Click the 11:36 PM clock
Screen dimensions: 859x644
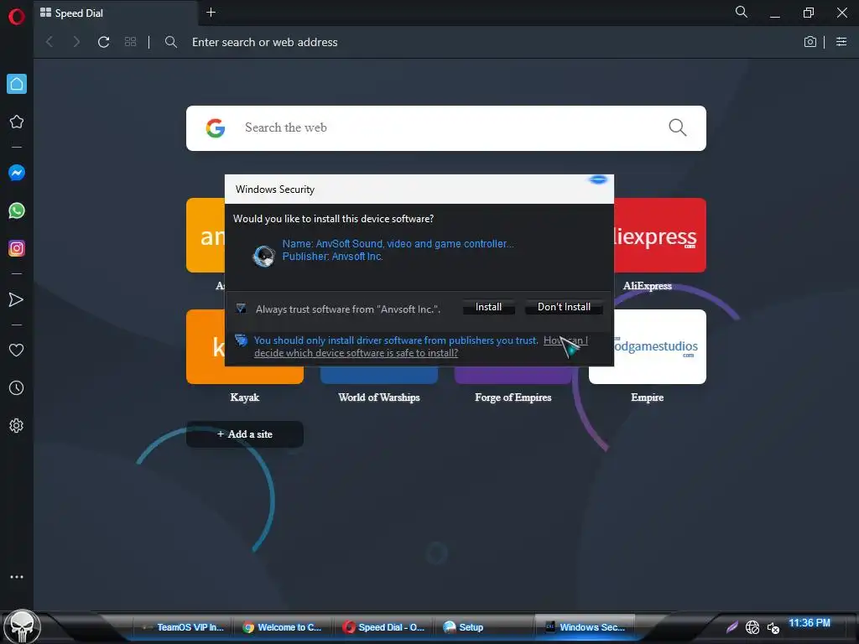click(810, 623)
